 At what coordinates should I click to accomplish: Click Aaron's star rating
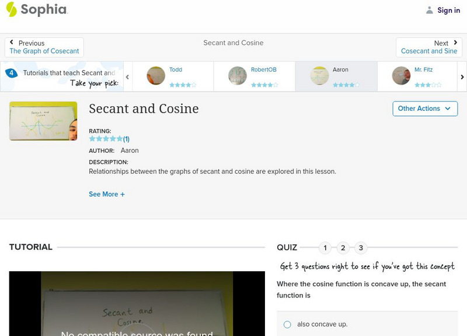(x=346, y=84)
